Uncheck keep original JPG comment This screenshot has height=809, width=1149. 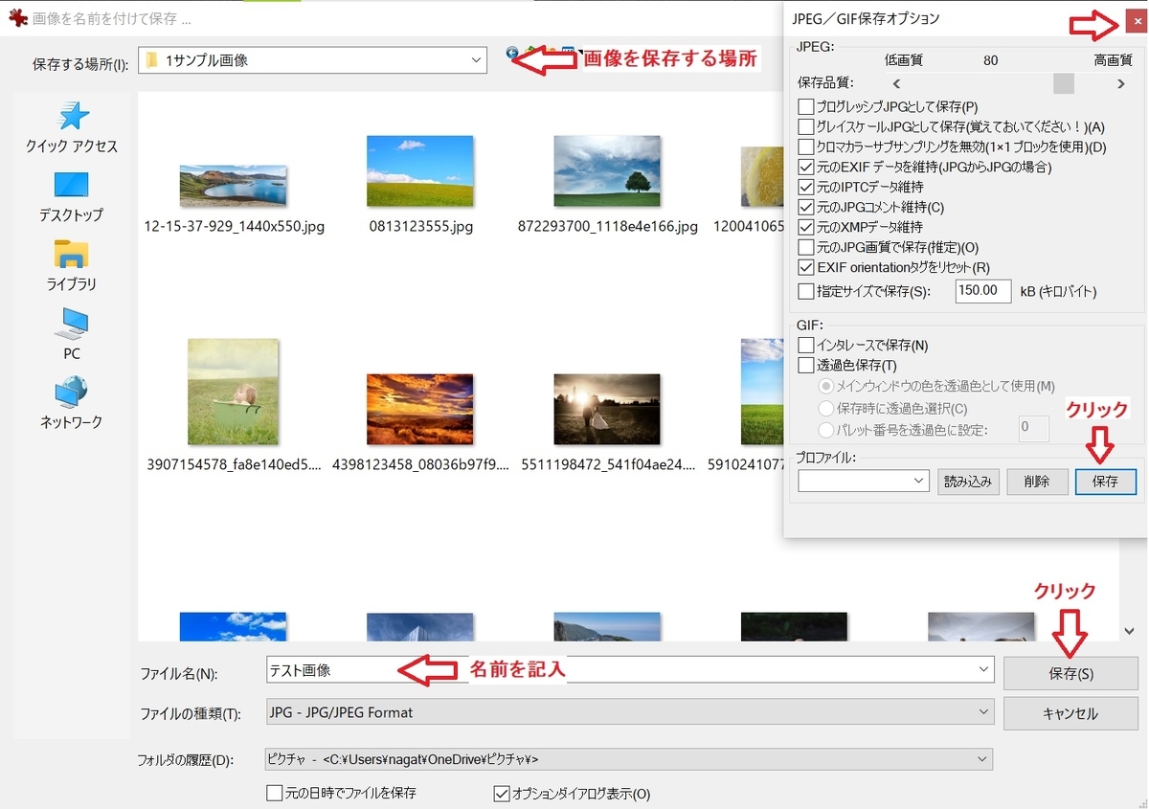(806, 207)
